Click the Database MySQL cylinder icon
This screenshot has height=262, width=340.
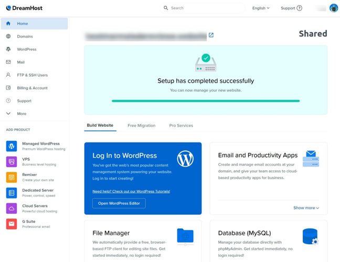point(311,237)
